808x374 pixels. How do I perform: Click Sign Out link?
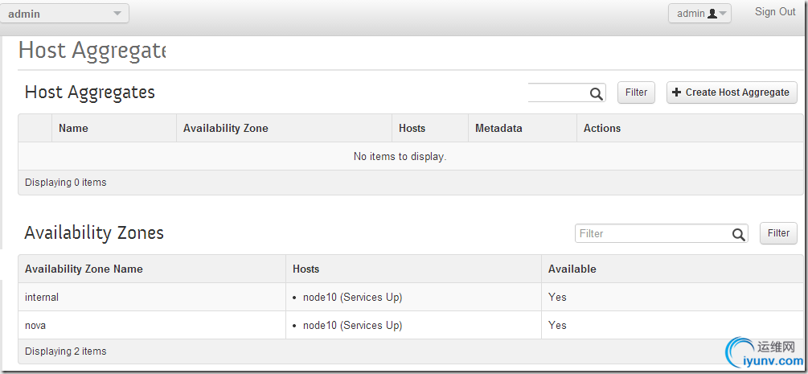point(775,11)
